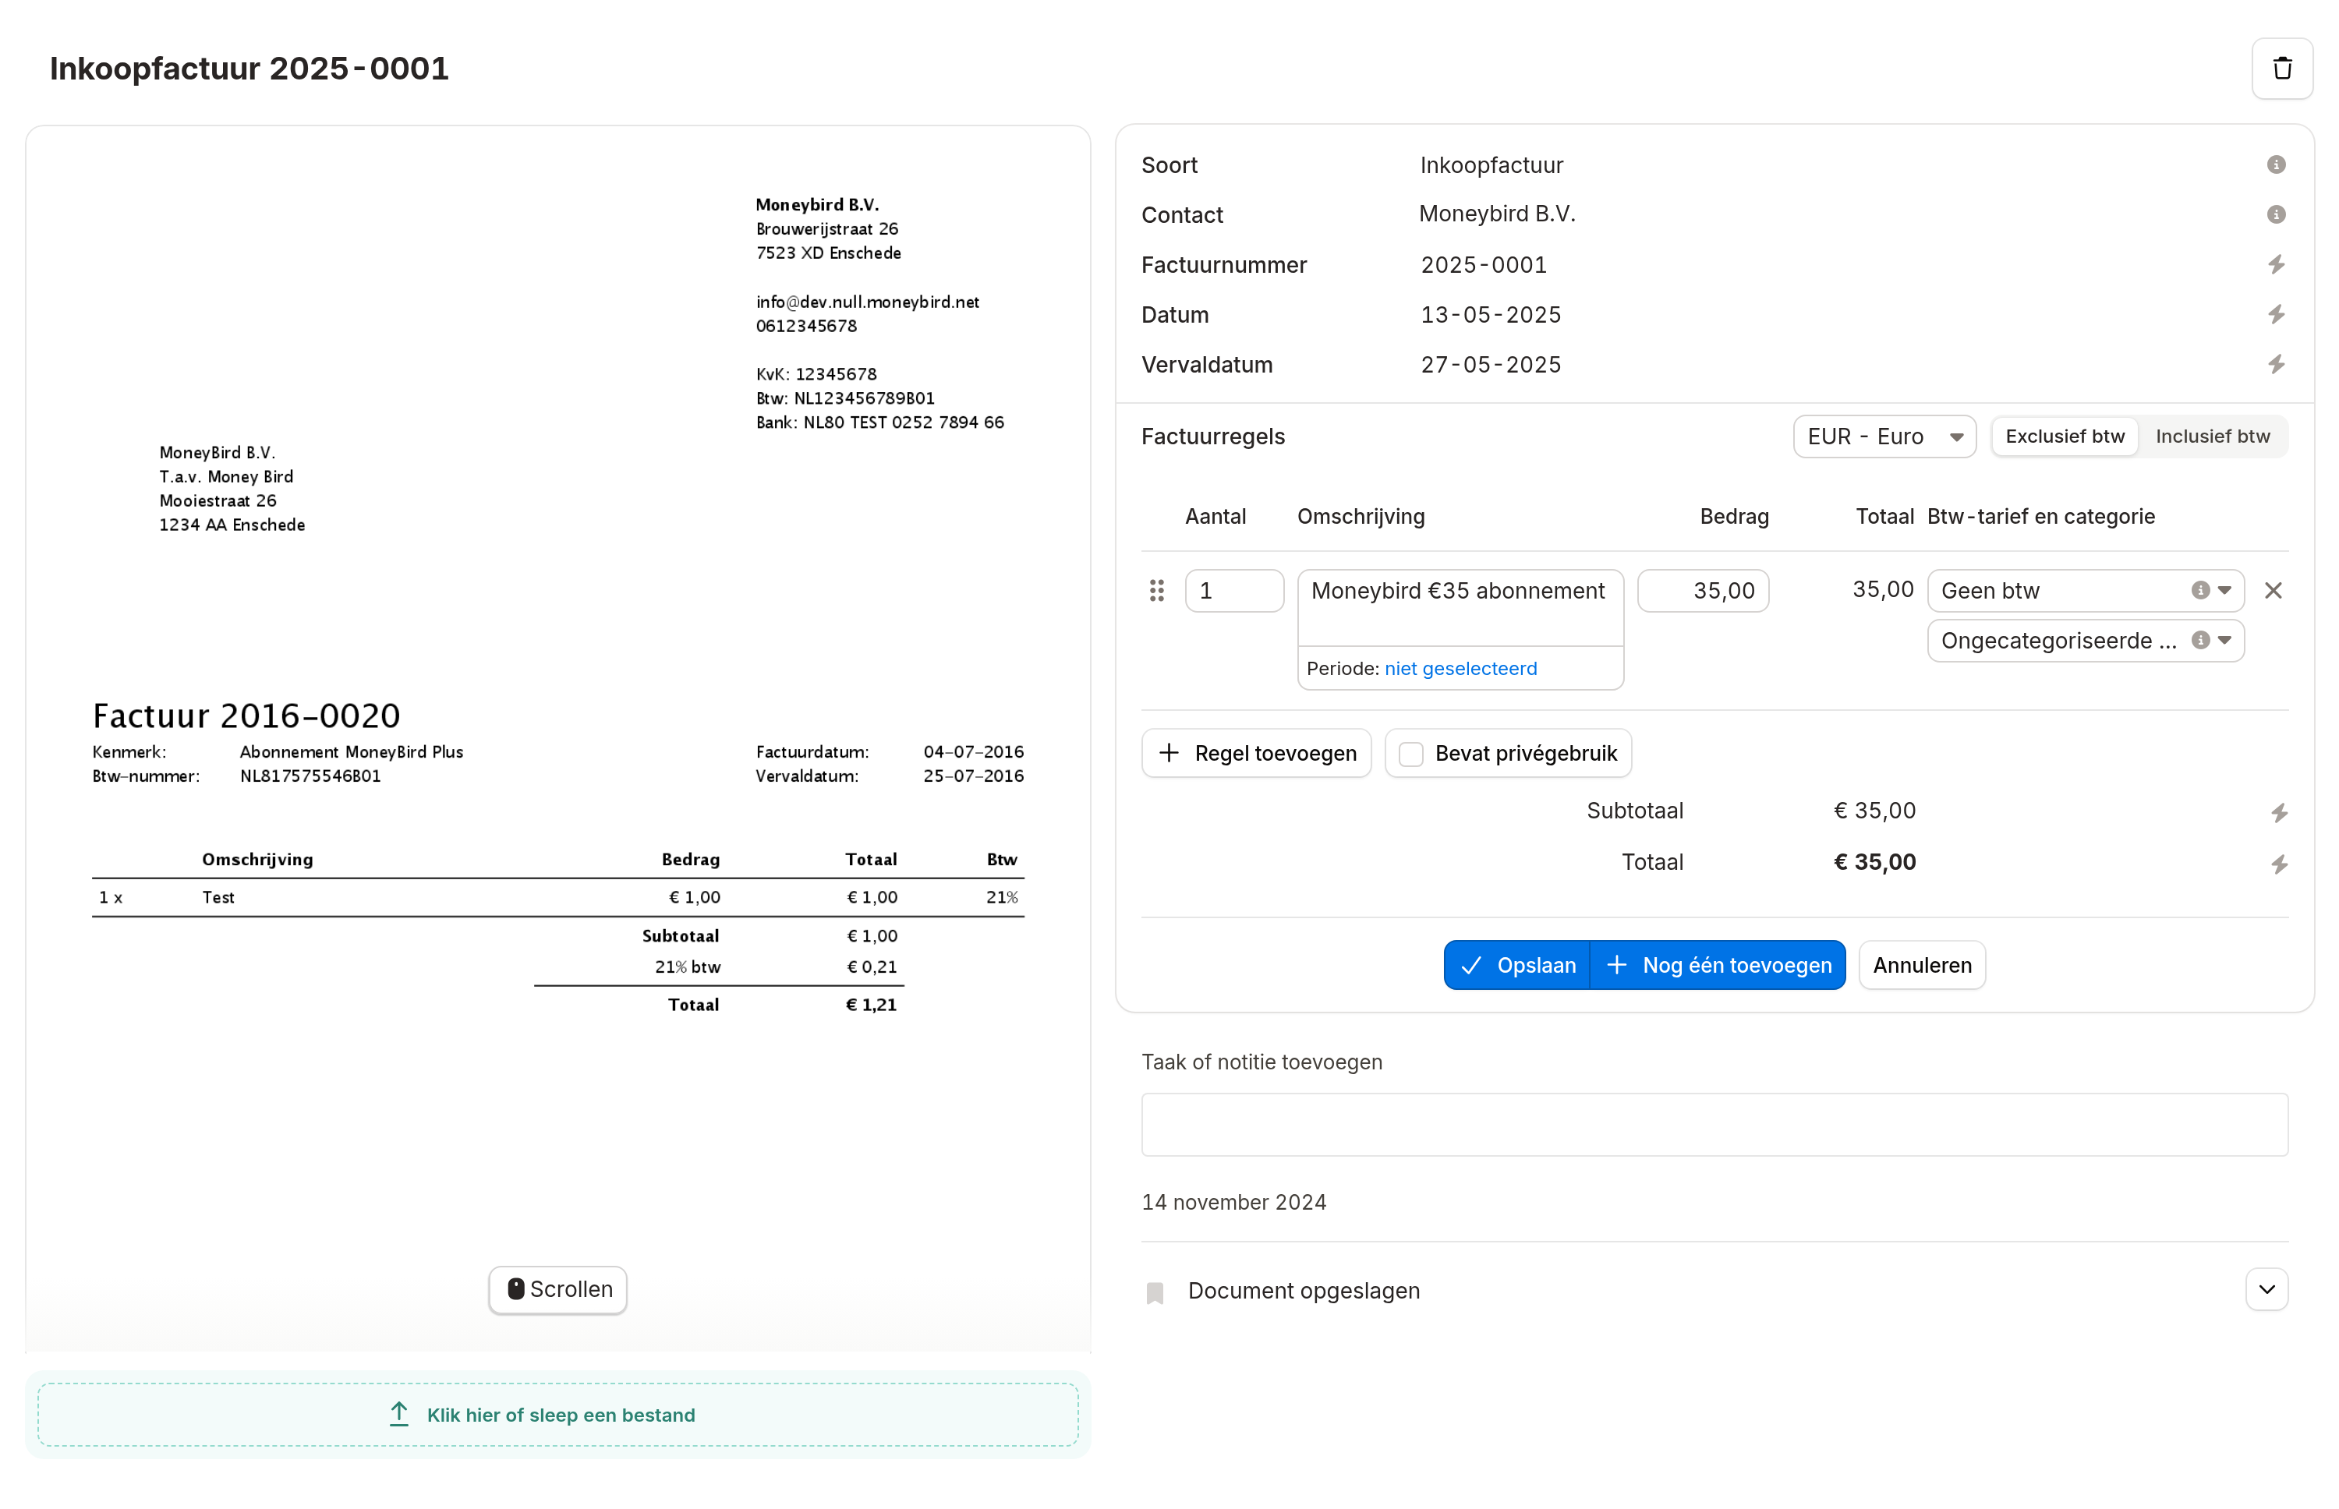Show info icon for the Soort row
This screenshot has height=1509, width=2339.
pyautogui.click(x=2275, y=164)
